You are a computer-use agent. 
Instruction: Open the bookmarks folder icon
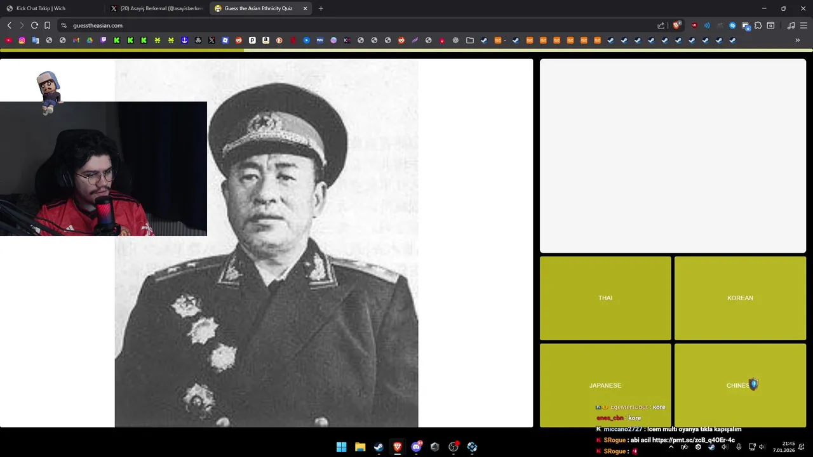pos(470,40)
